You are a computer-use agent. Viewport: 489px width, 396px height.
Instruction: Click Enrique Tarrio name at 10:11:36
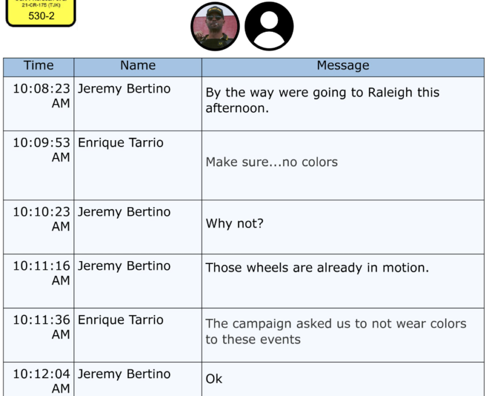pyautogui.click(x=121, y=320)
